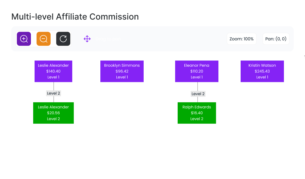
Task: Click the $96.42 commission amount
Action: [x=122, y=71]
